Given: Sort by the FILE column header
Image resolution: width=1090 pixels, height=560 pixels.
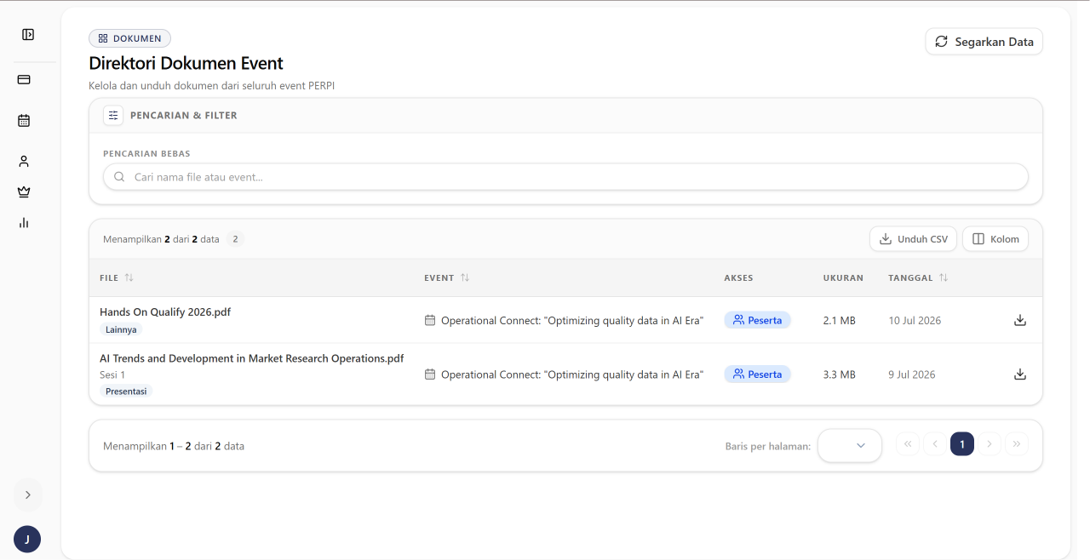Looking at the screenshot, I should click(x=117, y=277).
